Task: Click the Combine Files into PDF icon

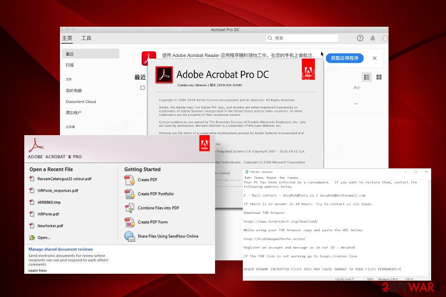Action: coord(129,208)
